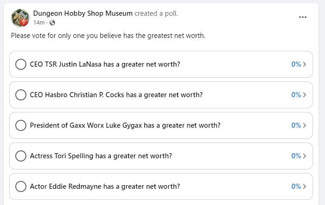
Task: Select the Justin LaNasa radio button
Action: (x=21, y=64)
